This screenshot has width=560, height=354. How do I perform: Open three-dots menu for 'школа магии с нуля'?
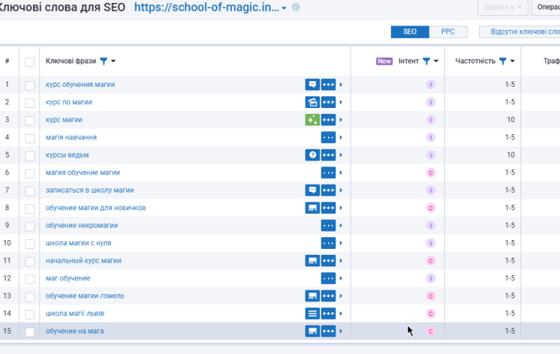328,243
